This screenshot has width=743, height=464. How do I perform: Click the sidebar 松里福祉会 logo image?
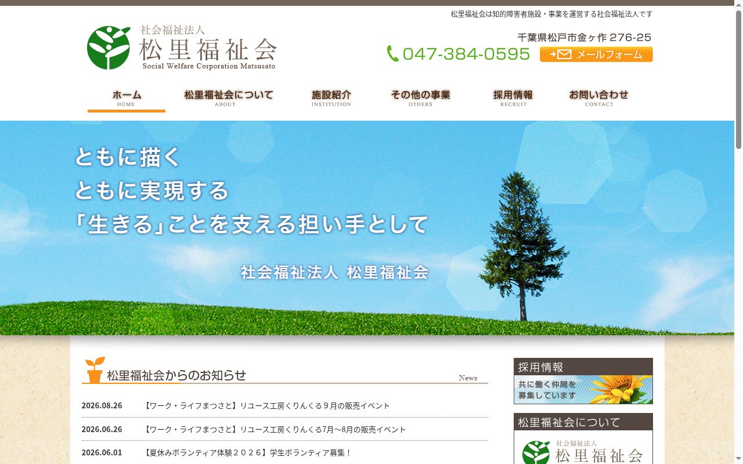pyautogui.click(x=583, y=451)
